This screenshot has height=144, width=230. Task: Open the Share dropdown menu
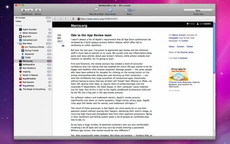(x=130, y=10)
